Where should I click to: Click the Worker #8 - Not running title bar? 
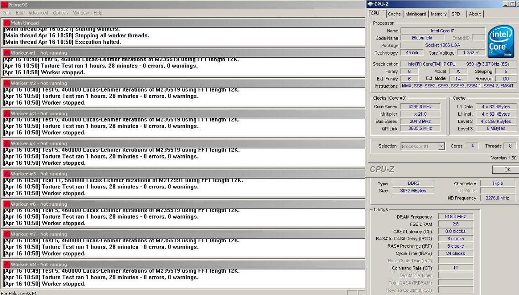click(184, 264)
